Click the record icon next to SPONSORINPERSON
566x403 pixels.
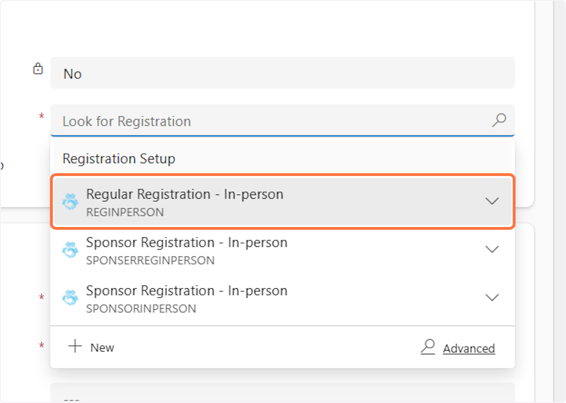71,298
